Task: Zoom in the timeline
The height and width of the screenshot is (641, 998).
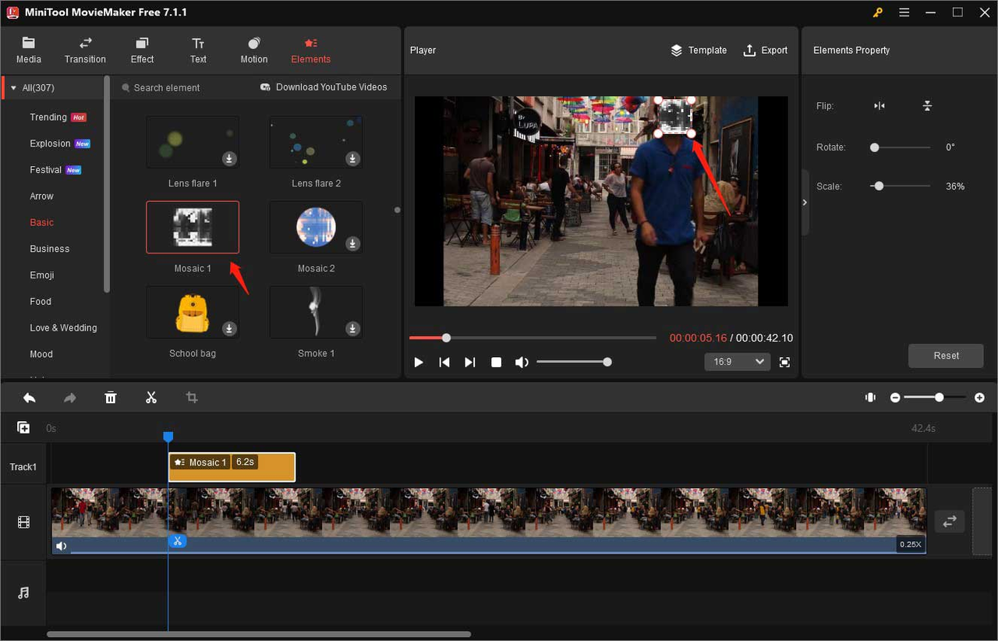Action: tap(979, 398)
